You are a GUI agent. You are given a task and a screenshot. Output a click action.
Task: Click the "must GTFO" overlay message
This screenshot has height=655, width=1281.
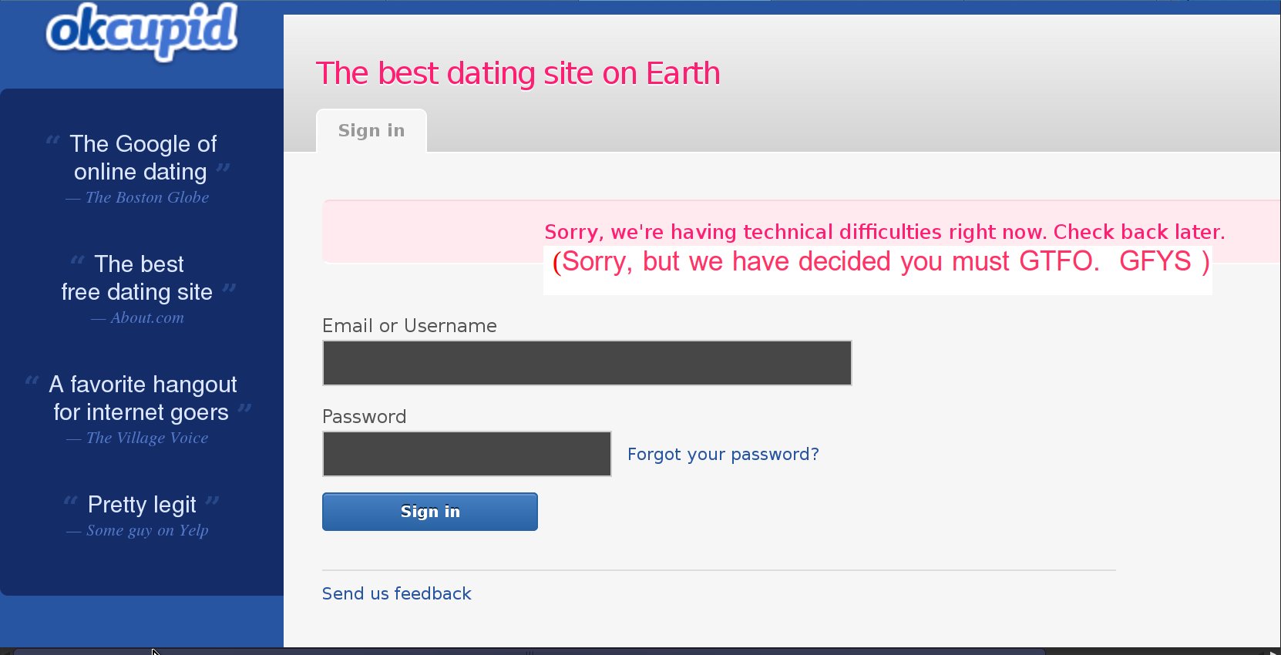click(879, 262)
